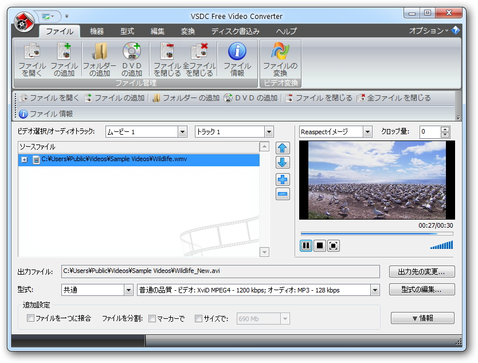Switch to the 変換 tab

[190, 32]
